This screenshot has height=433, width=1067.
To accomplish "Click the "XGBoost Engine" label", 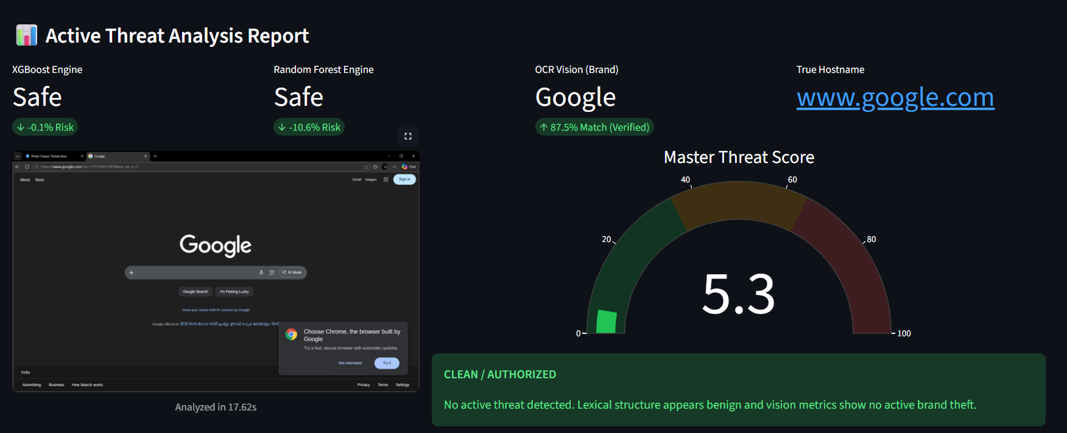I will [47, 69].
